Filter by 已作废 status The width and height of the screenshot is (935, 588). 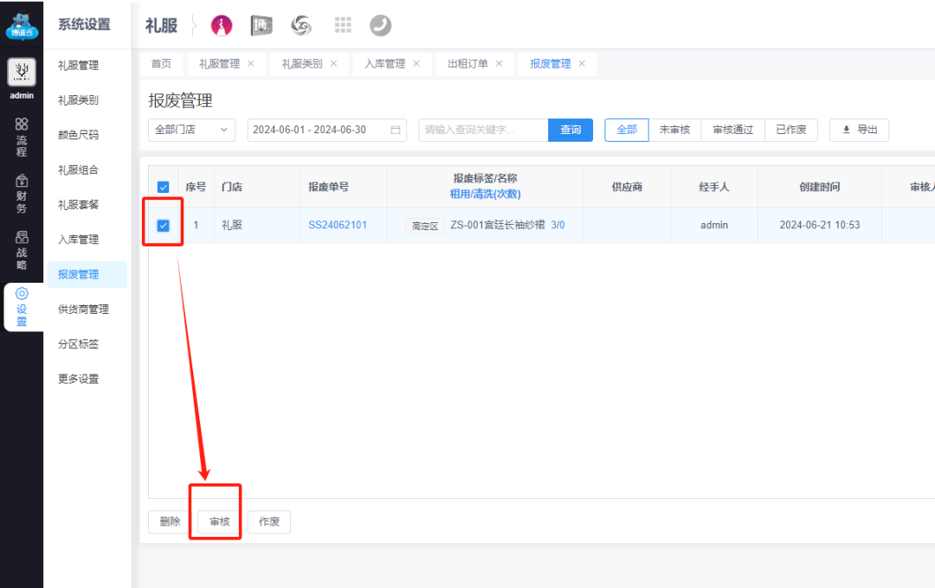pyautogui.click(x=791, y=130)
